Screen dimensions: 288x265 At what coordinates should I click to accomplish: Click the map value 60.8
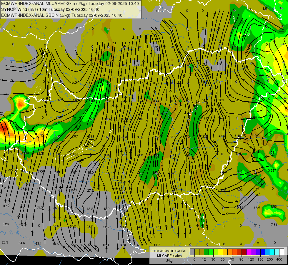point(123,245)
